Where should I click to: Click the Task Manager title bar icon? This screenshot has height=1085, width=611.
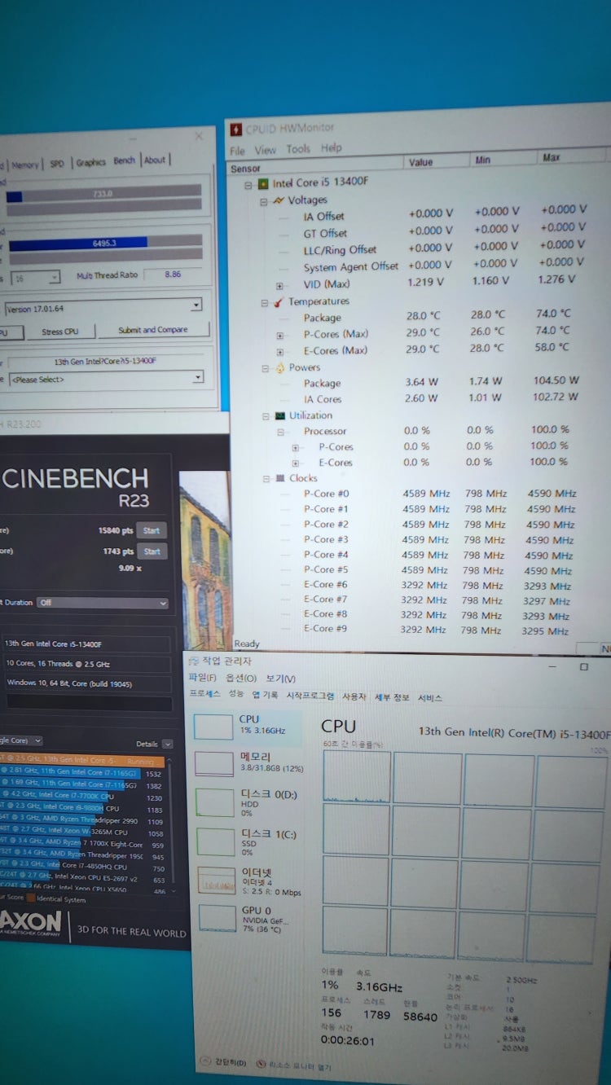click(194, 661)
